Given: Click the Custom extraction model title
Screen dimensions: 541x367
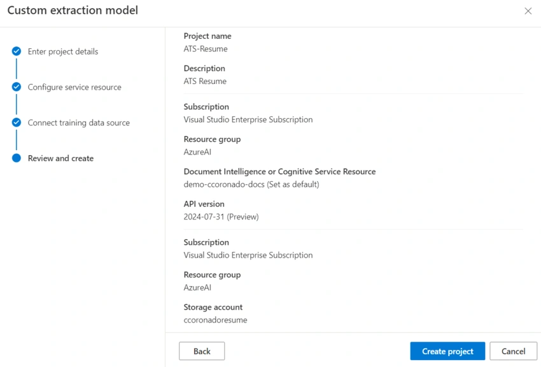Looking at the screenshot, I should click(x=73, y=10).
